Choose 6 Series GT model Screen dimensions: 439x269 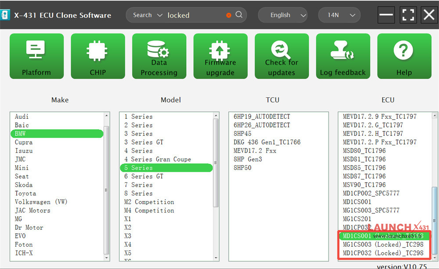coord(144,176)
